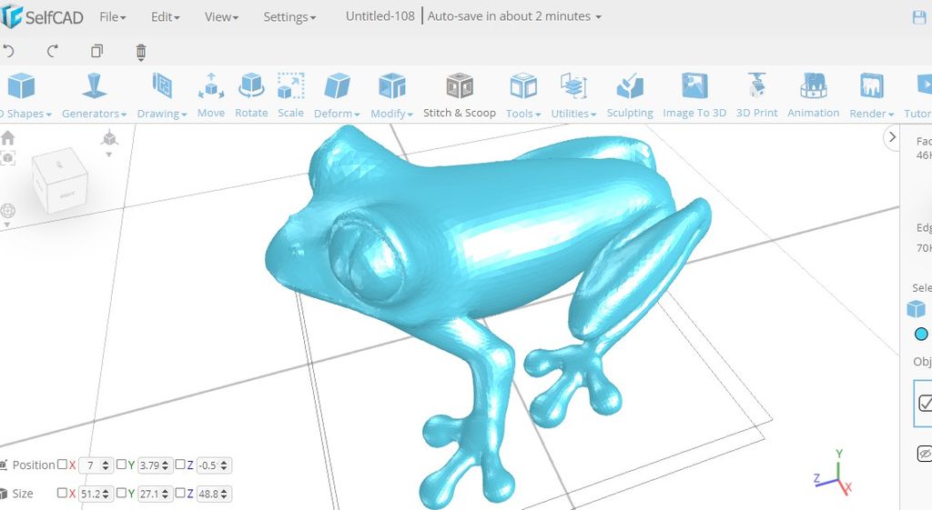Open the Edit menu
This screenshot has height=510, width=932.
[x=165, y=16]
